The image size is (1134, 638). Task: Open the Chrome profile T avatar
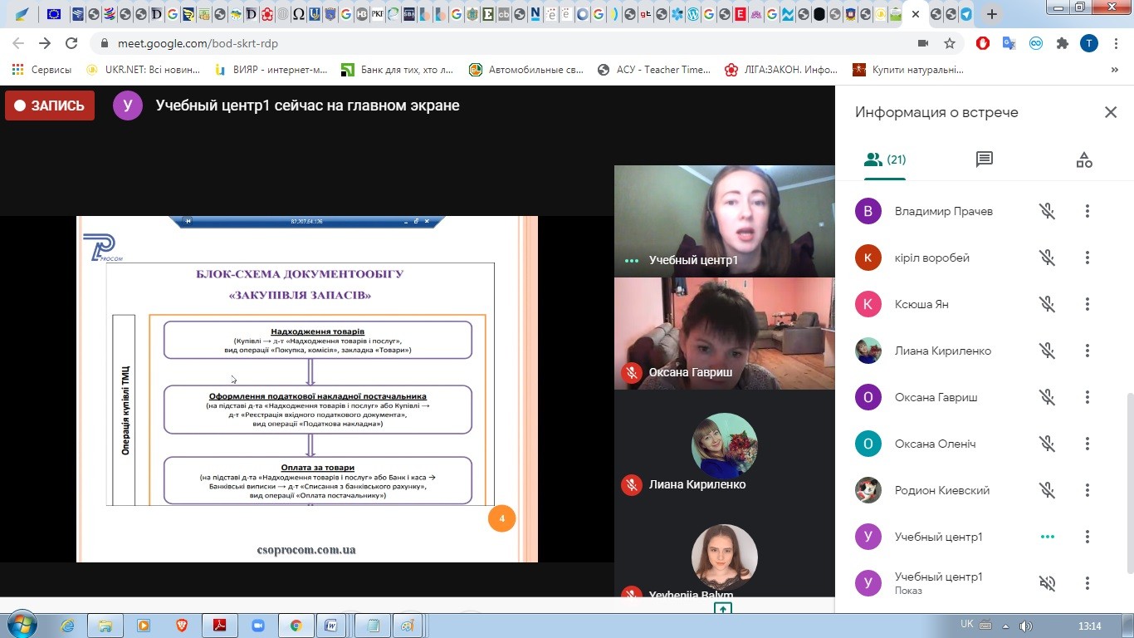(1089, 43)
